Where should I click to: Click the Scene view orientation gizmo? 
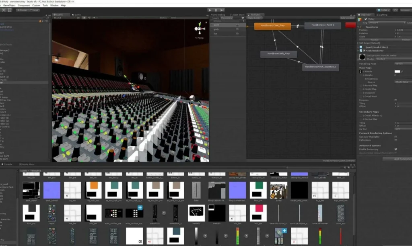(x=200, y=29)
